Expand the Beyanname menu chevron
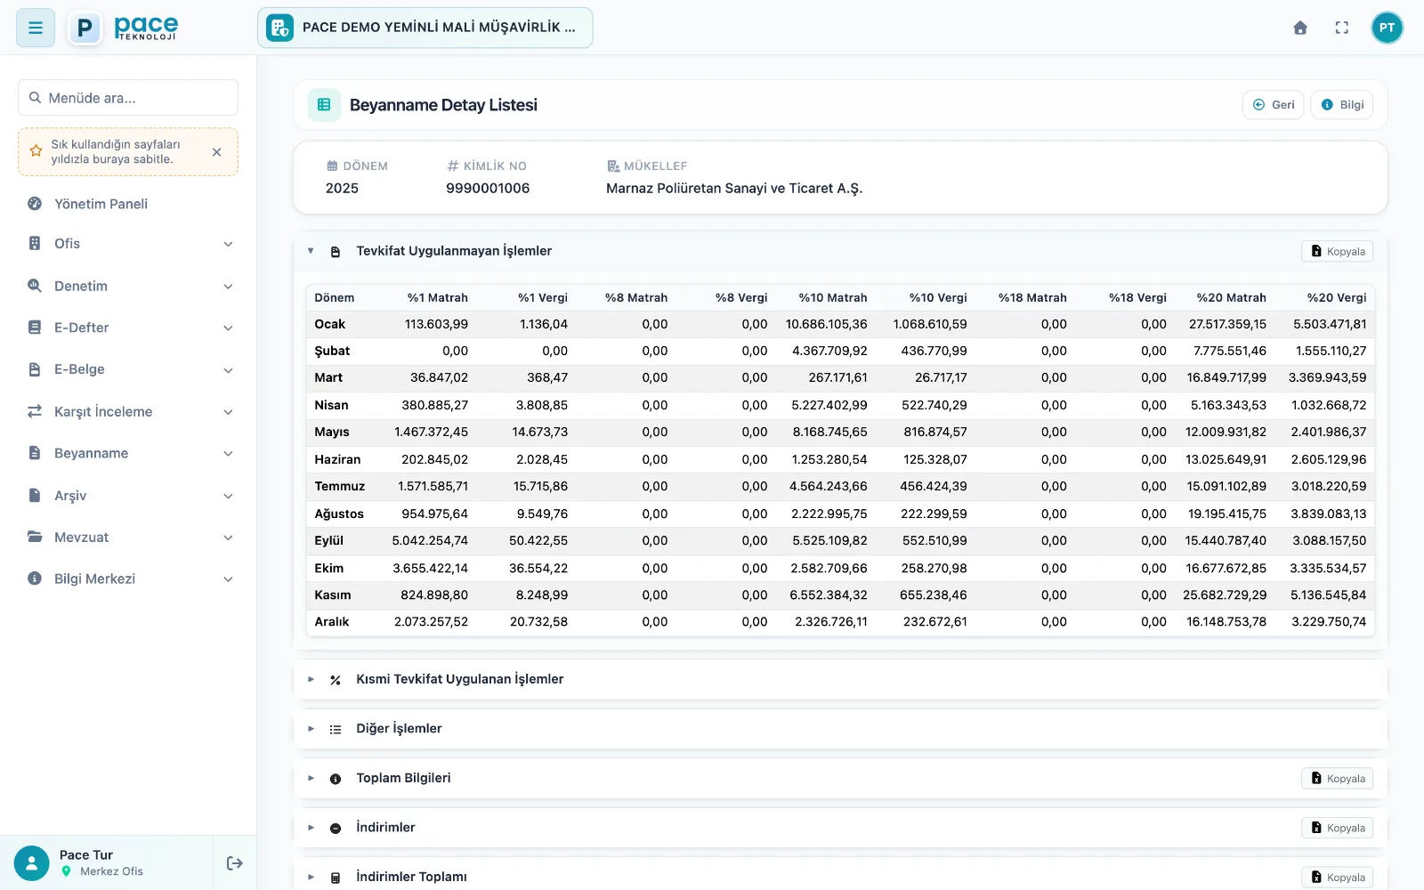 (228, 454)
